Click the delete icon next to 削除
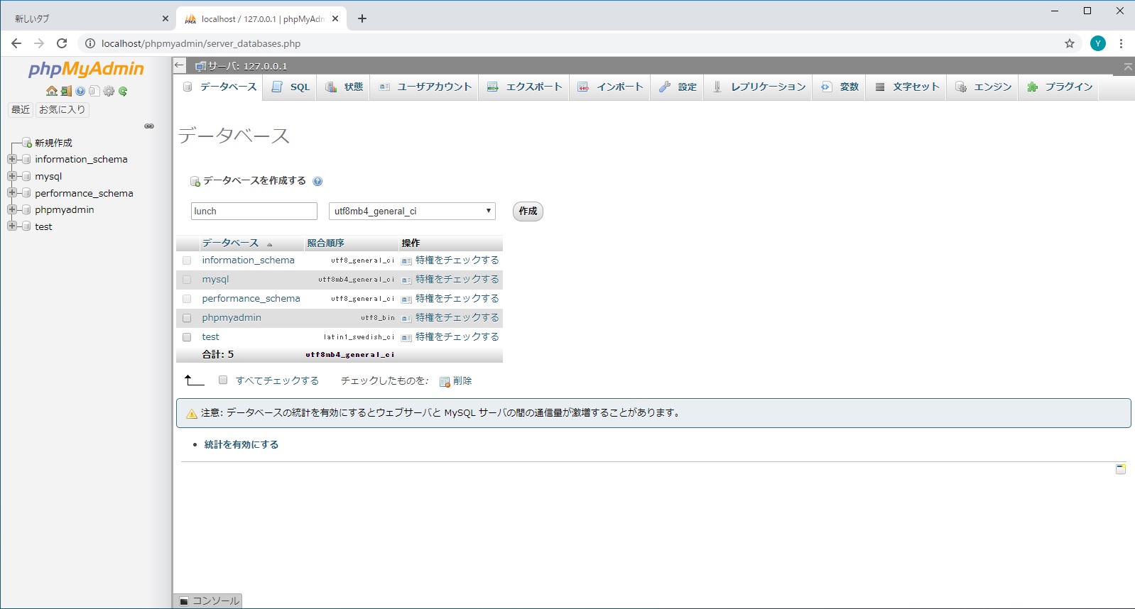1135x609 pixels. click(445, 382)
